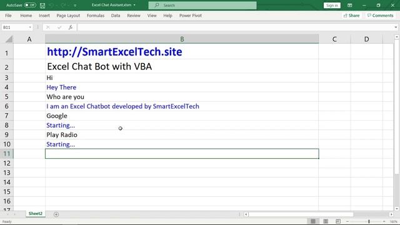The height and width of the screenshot is (225, 400).
Task: Select column C header
Action: [x=334, y=39]
